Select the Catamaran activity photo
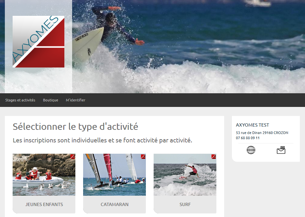This screenshot has width=305, height=217. [x=114, y=175]
